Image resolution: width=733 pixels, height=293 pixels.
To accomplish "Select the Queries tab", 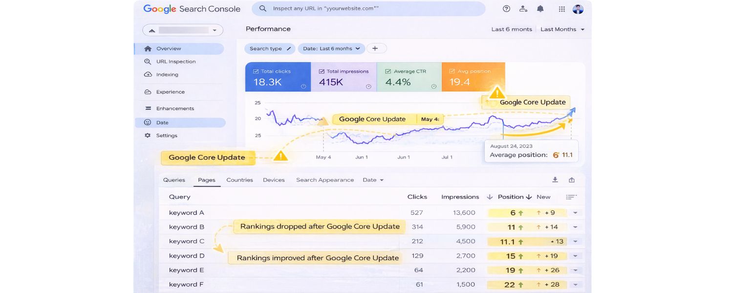I will tap(174, 180).
